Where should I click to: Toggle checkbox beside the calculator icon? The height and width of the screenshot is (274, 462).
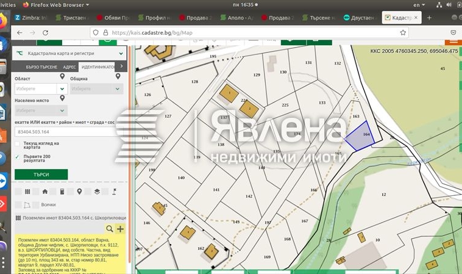[x=53, y=192]
